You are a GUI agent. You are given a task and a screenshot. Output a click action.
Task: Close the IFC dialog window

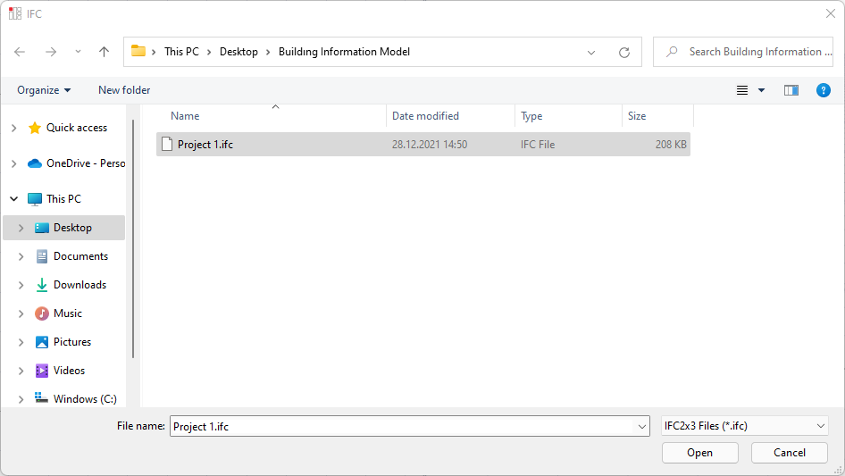(831, 13)
